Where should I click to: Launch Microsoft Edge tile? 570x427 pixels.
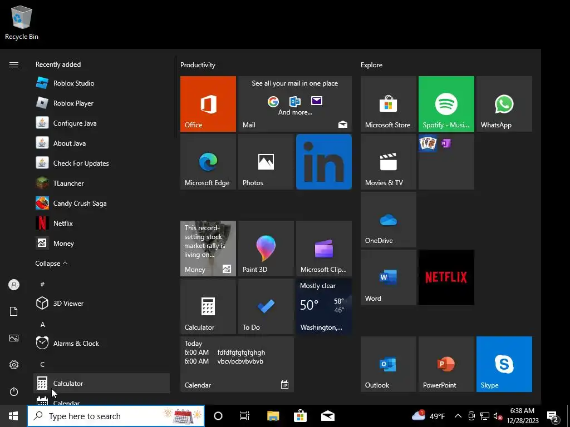pyautogui.click(x=208, y=162)
